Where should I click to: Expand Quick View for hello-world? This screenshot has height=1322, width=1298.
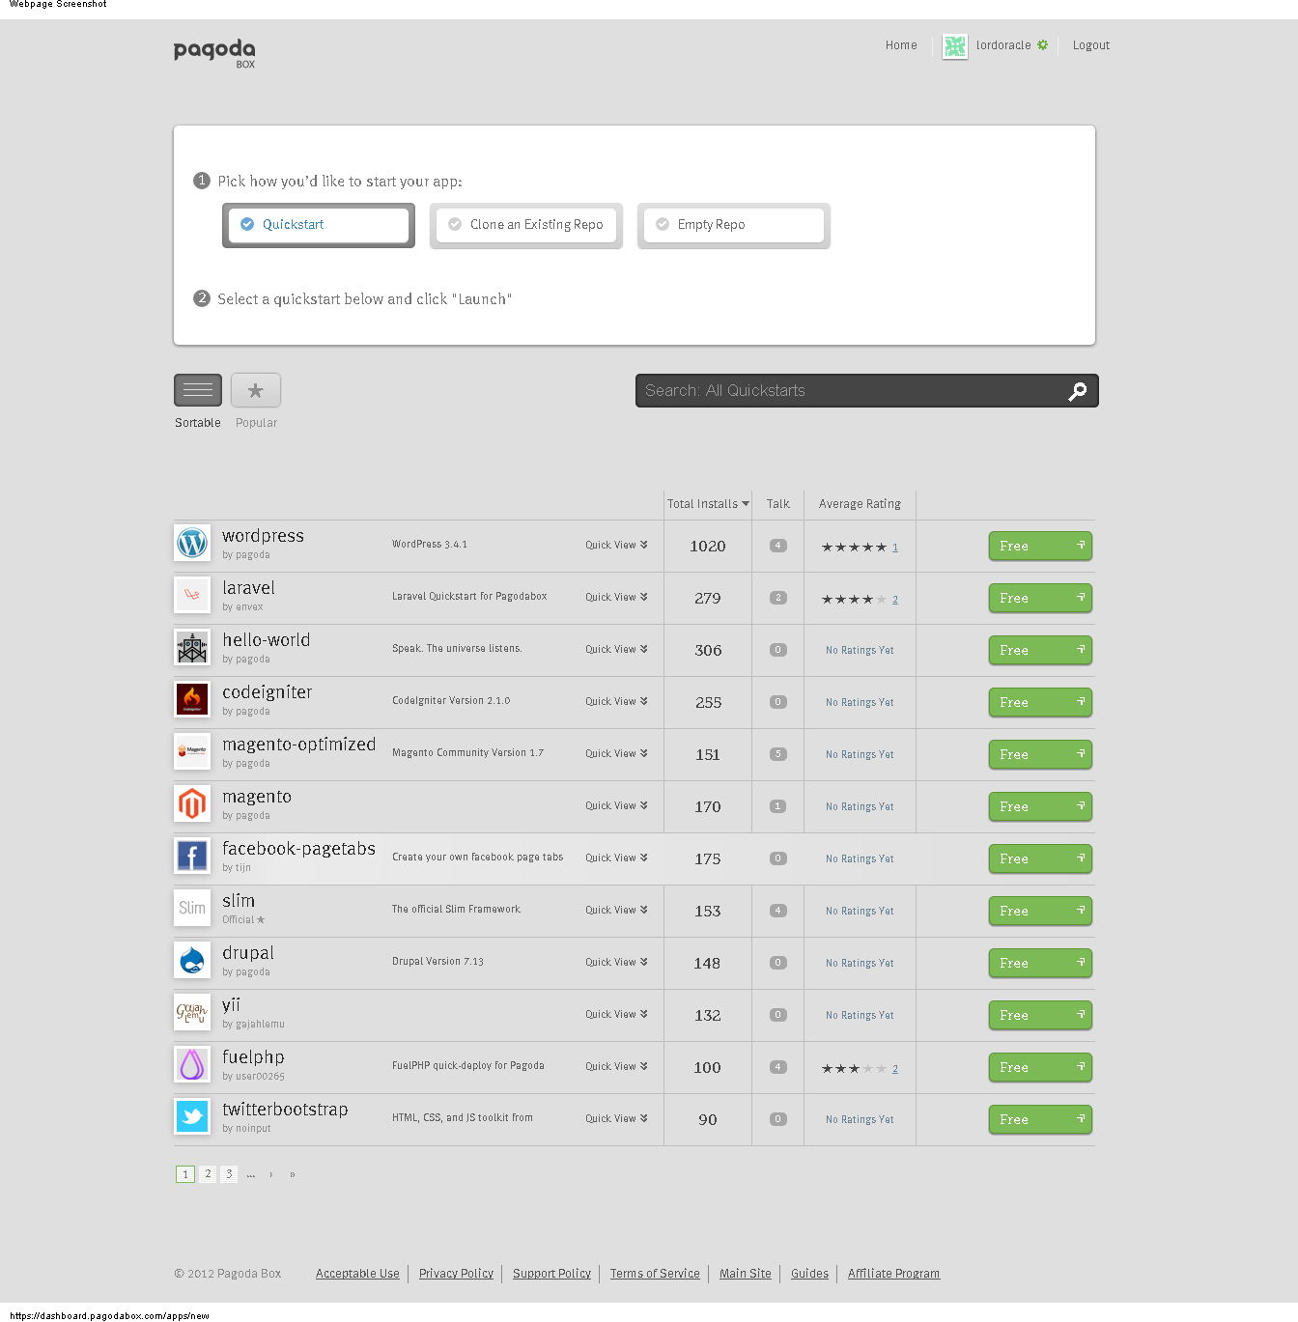(616, 650)
